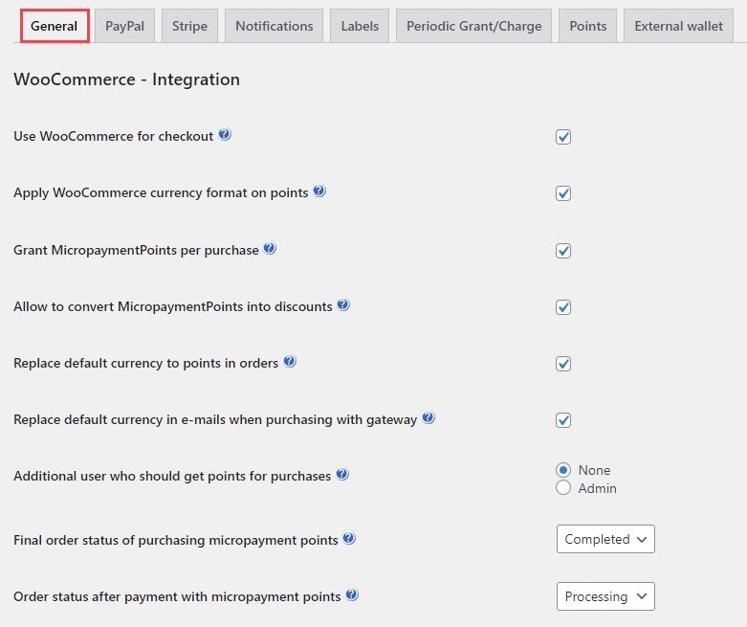The image size is (747, 627).
Task: Click 'Apply WooCommerce currency format on points' label
Action: coord(161,192)
